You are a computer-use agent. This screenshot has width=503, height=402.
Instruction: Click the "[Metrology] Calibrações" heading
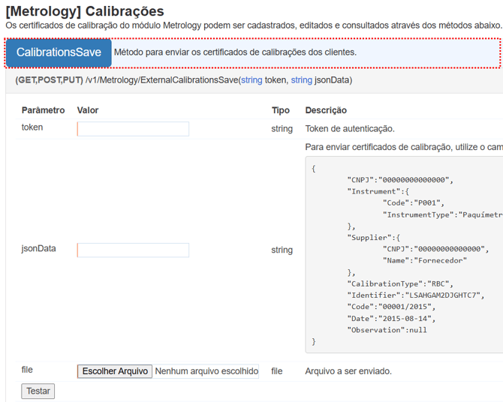84,11
